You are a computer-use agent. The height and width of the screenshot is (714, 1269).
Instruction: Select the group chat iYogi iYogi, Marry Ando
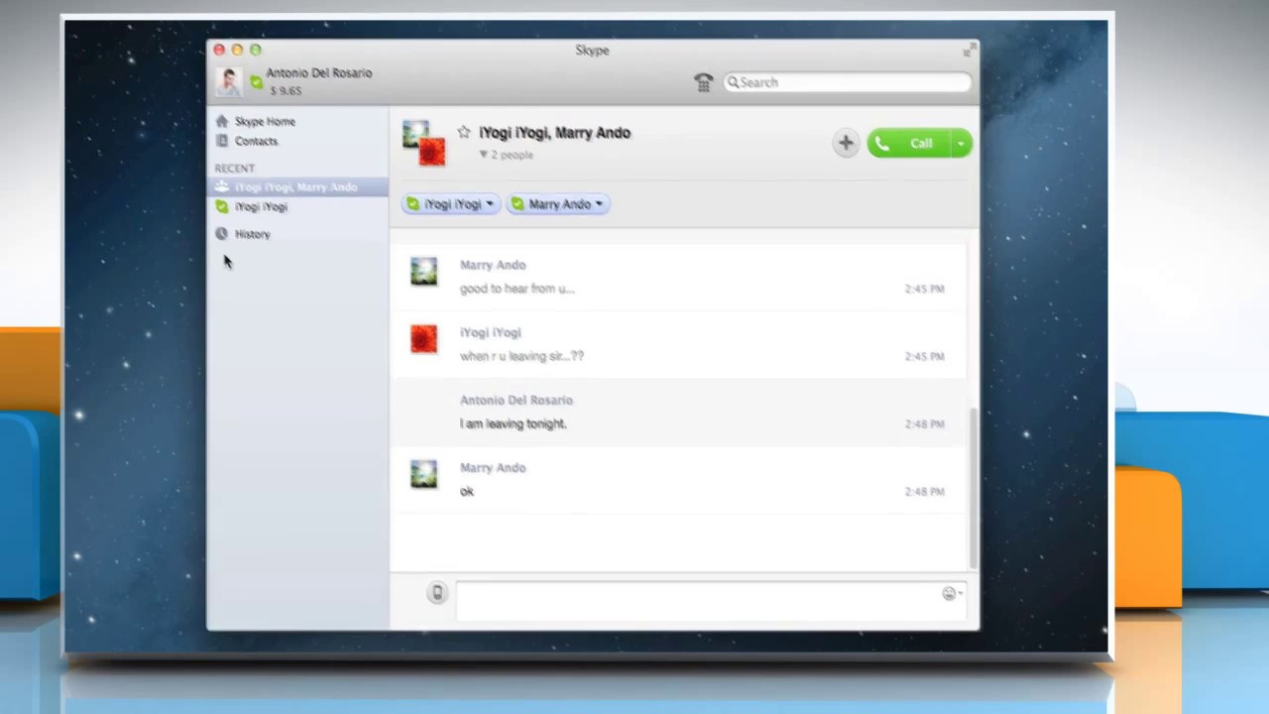pyautogui.click(x=297, y=186)
